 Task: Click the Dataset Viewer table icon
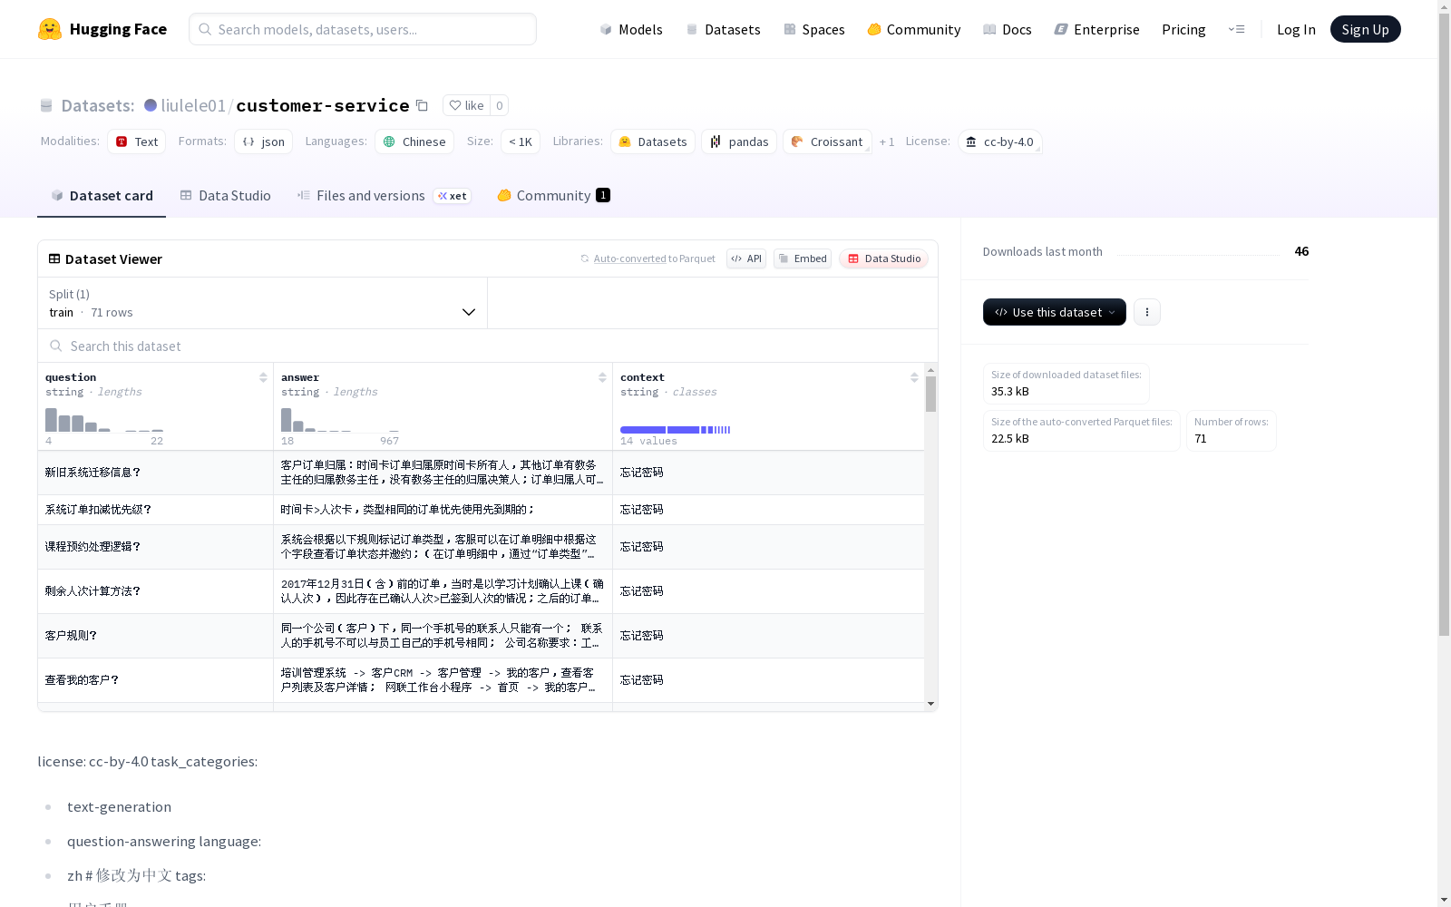coord(54,258)
